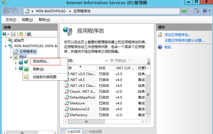This screenshot has width=213, height=134.
Task: Select 应用程序池 in the connections tree
Action: click(28, 52)
